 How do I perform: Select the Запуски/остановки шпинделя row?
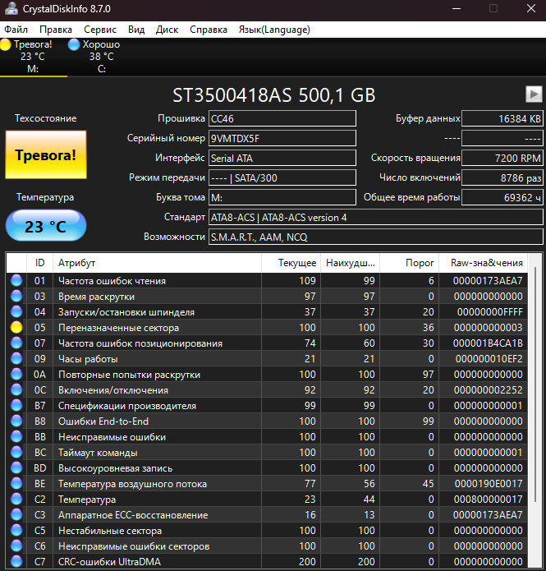point(267,312)
